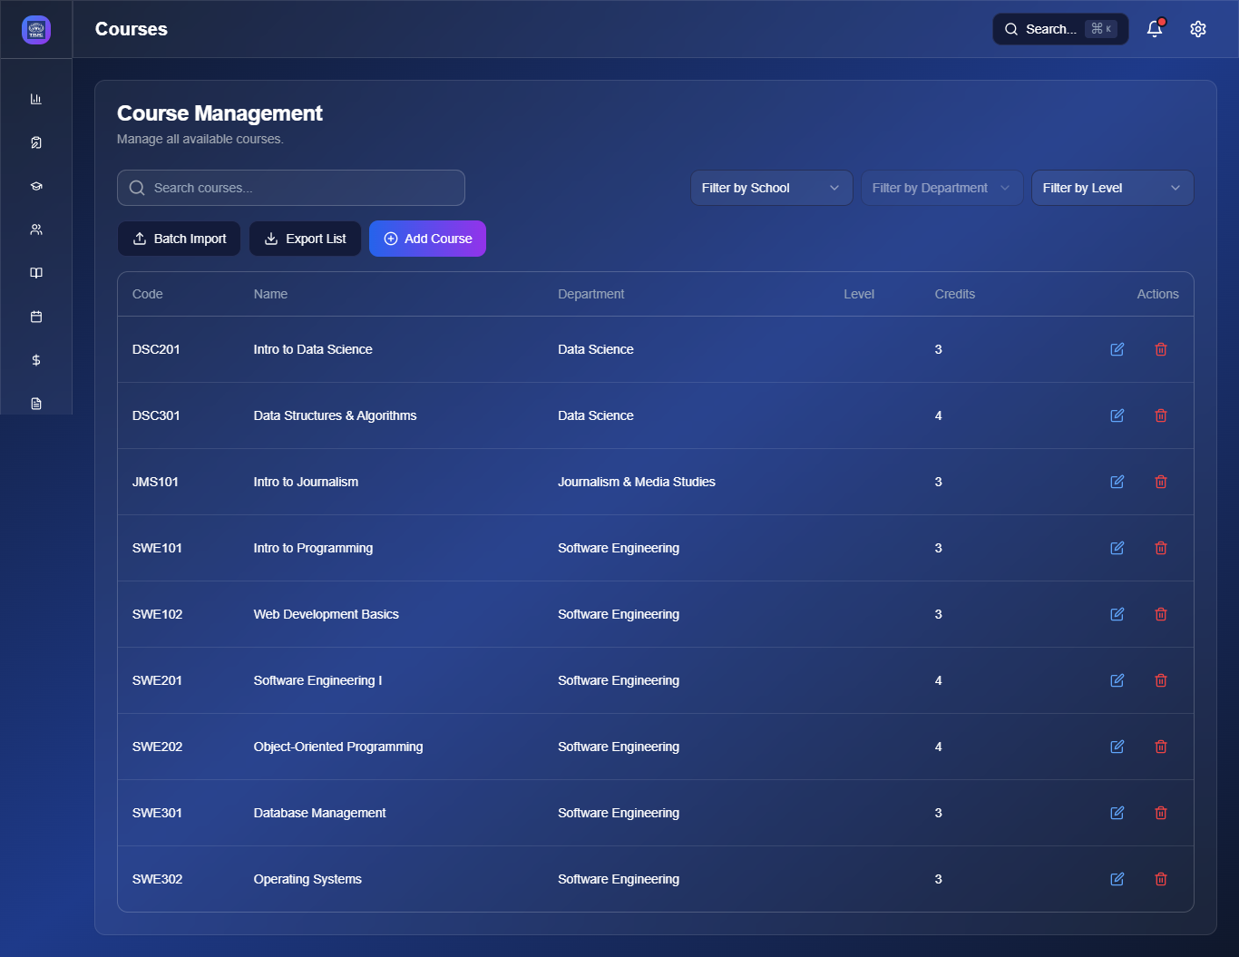Click the graduation cap sidebar icon
The image size is (1239, 957).
pyautogui.click(x=36, y=186)
